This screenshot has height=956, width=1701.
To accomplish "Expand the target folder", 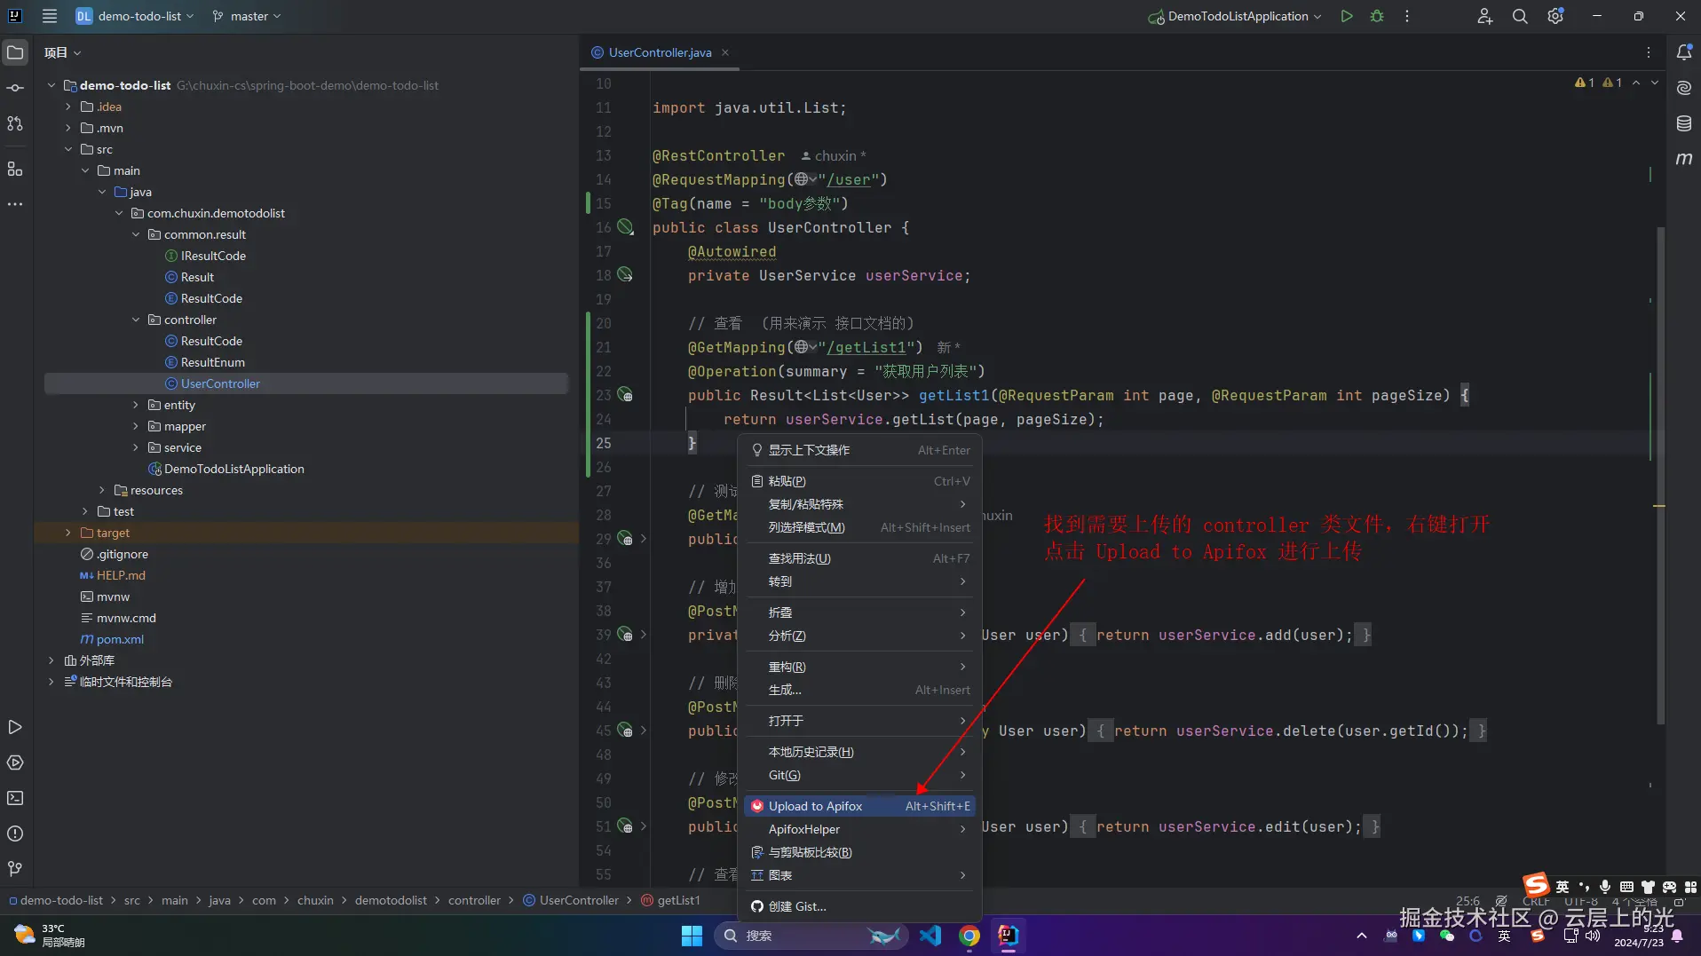I will [68, 533].
